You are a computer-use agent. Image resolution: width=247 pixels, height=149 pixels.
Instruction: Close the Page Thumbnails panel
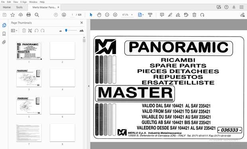click(x=82, y=23)
